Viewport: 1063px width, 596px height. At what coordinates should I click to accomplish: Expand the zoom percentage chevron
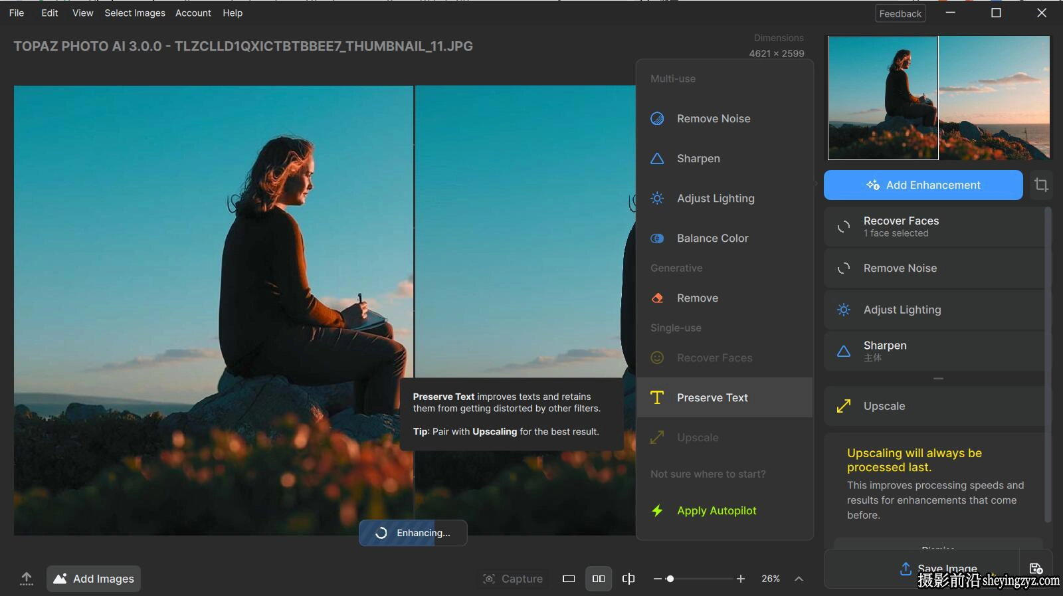(799, 579)
